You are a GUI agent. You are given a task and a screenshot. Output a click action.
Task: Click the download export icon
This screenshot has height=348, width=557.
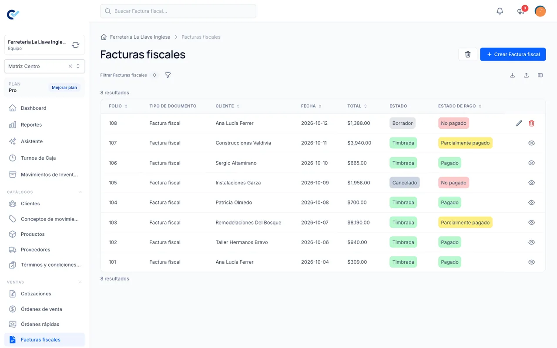coord(512,75)
